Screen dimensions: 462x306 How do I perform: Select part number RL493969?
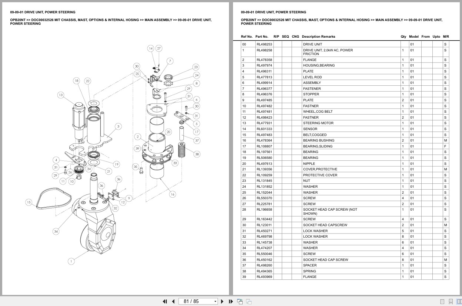point(264,277)
